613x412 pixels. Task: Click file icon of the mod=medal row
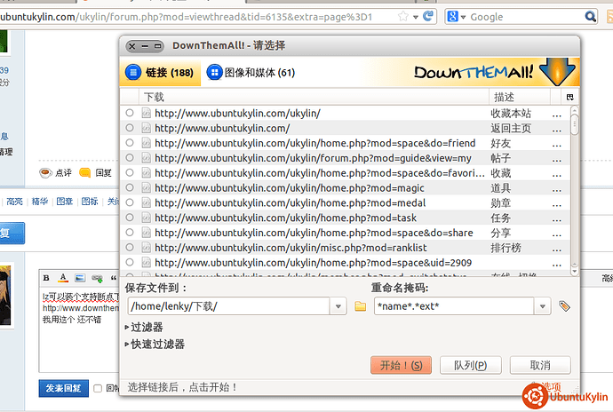pos(147,202)
